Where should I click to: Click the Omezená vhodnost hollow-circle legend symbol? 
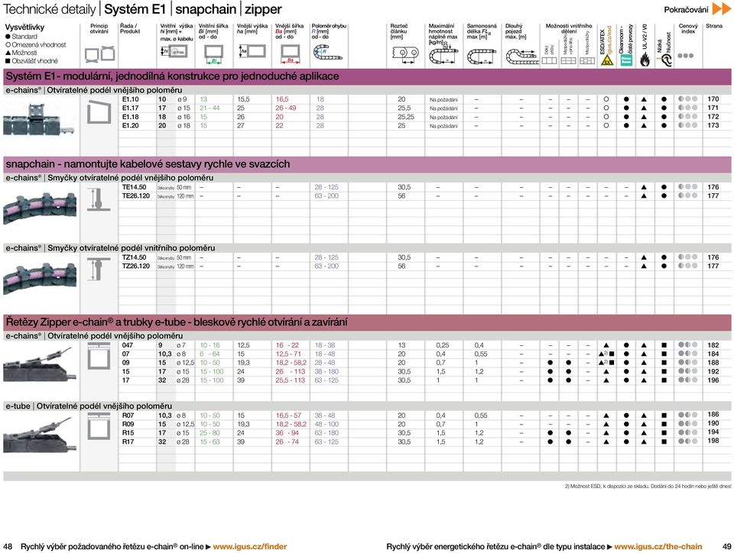point(8,45)
